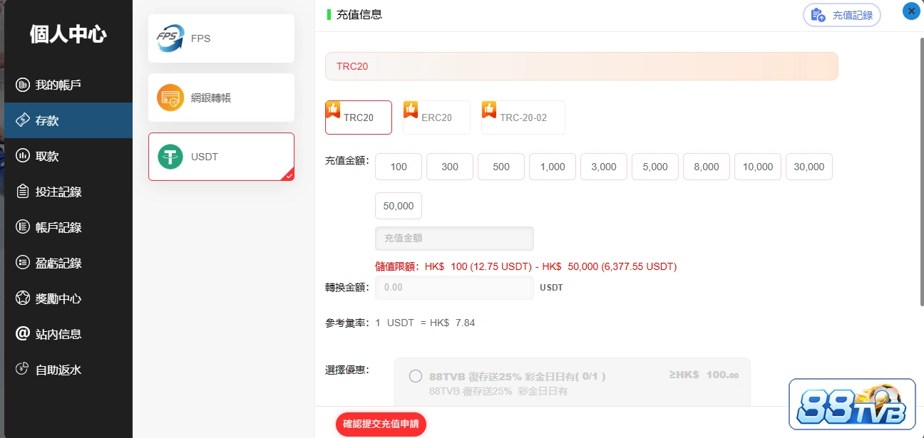Go to 取款 page
Image resolution: width=924 pixels, height=438 pixels.
(x=68, y=156)
